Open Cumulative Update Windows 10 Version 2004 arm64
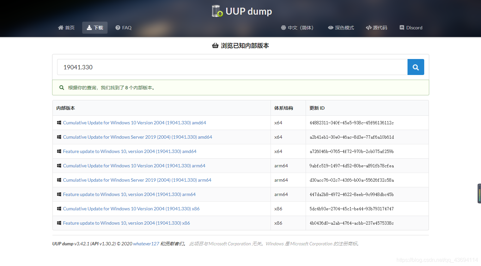 (x=134, y=166)
